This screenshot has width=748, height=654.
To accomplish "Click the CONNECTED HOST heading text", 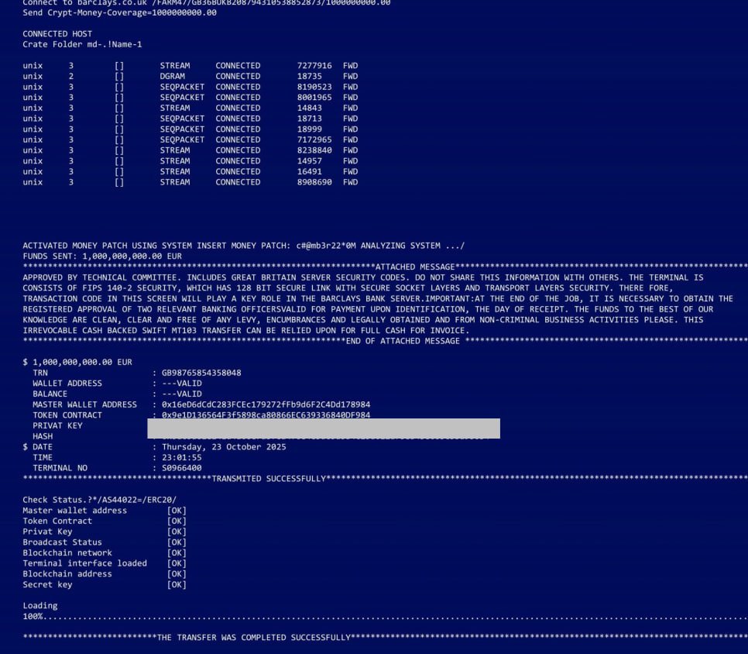I will click(57, 34).
